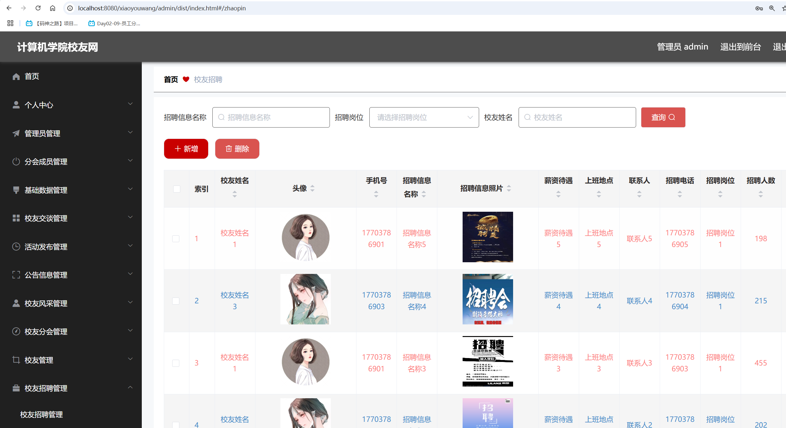Image resolution: width=786 pixels, height=428 pixels.
Task: Expand the 分会成员管理 chevron
Action: (x=130, y=161)
